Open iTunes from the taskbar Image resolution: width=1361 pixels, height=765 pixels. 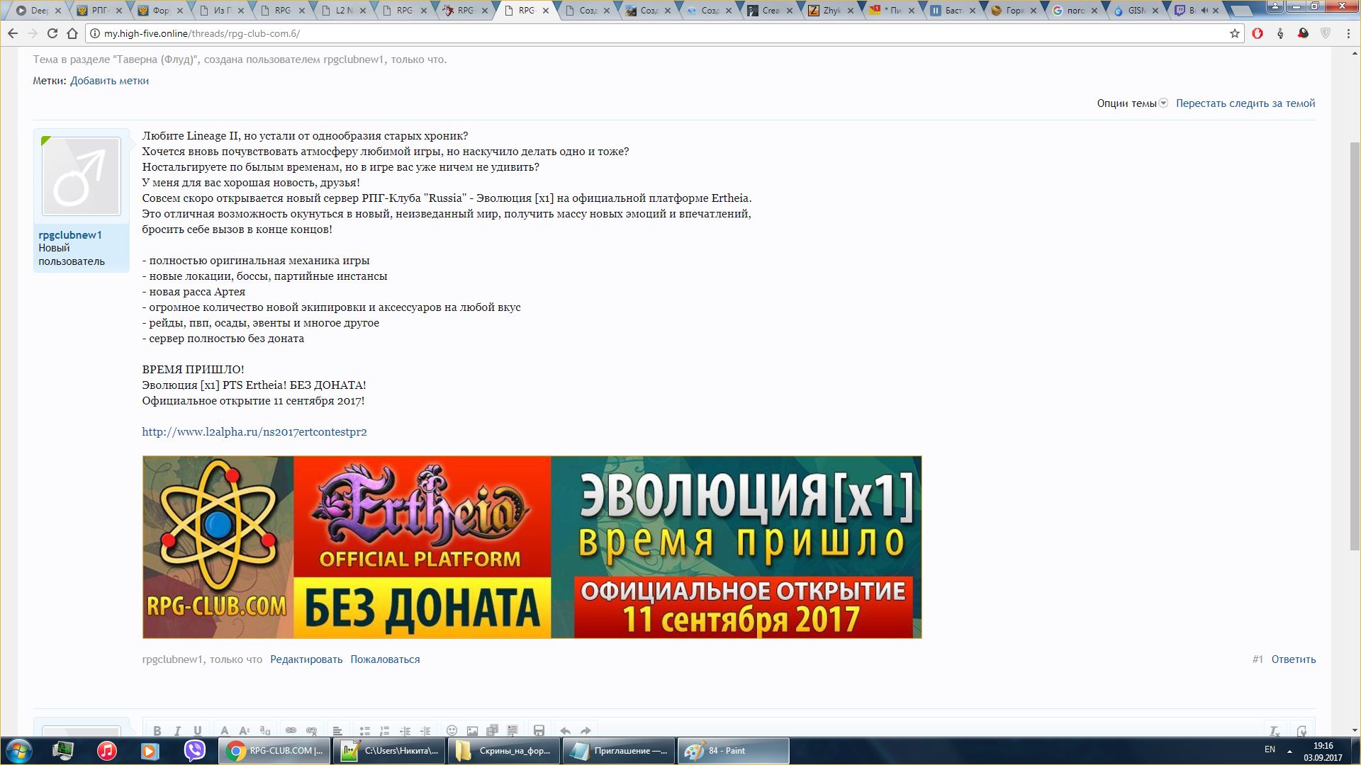(106, 751)
